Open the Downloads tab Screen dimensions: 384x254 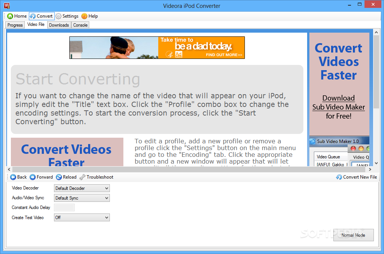(59, 25)
